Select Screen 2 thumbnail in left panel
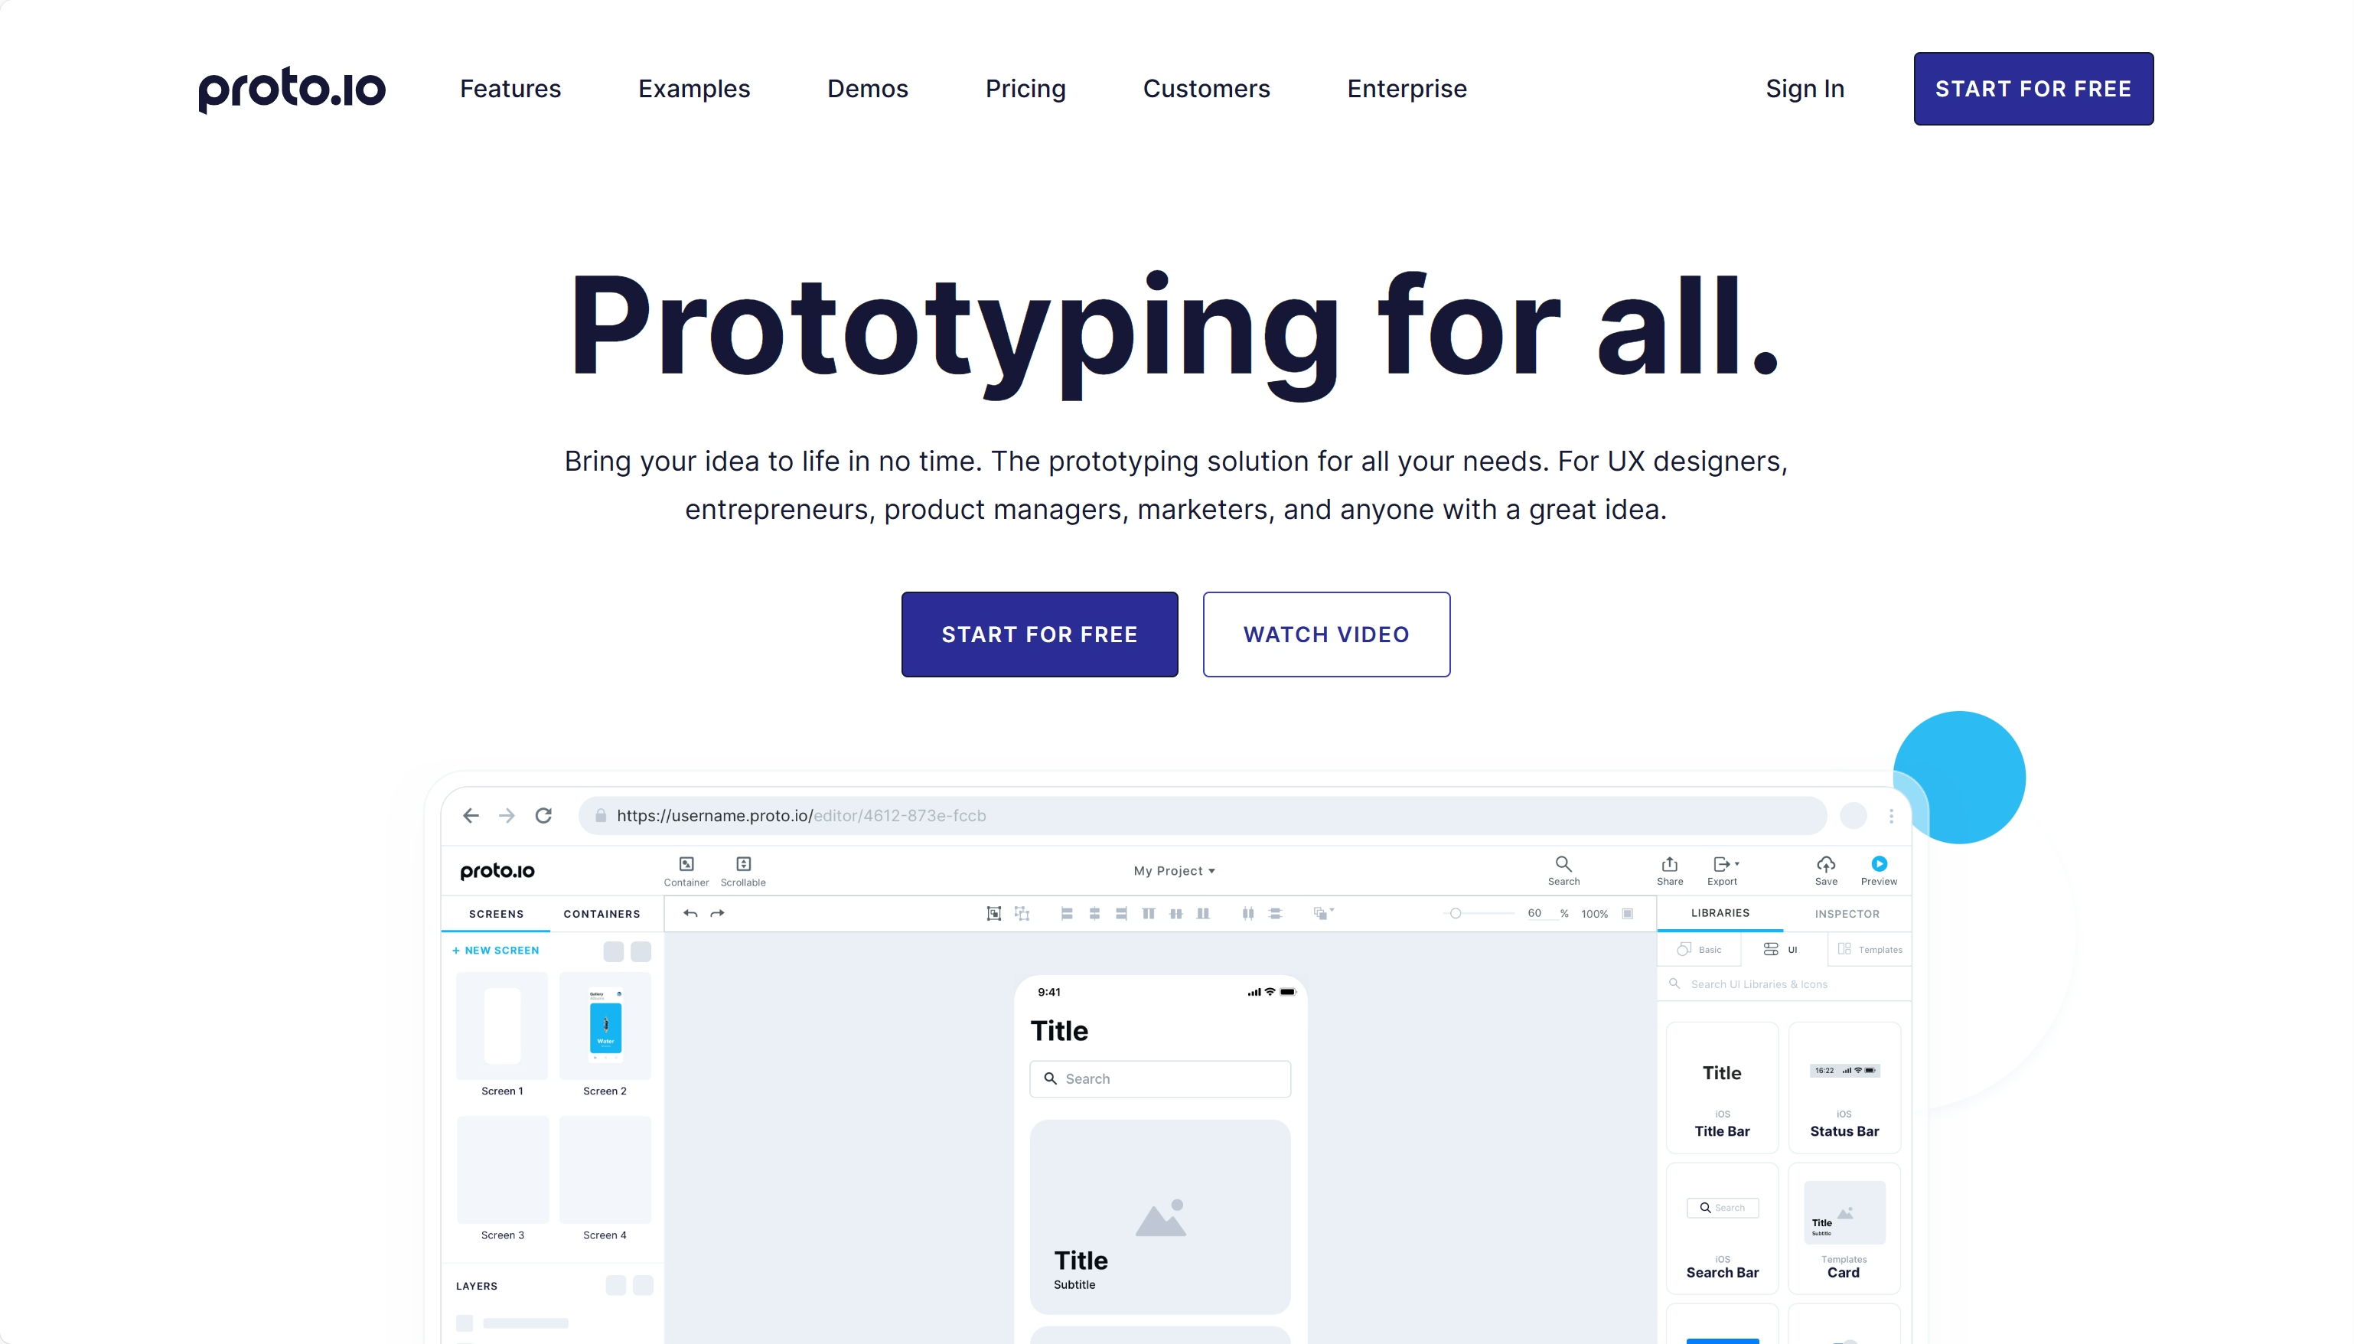The width and height of the screenshot is (2354, 1344). tap(605, 1026)
